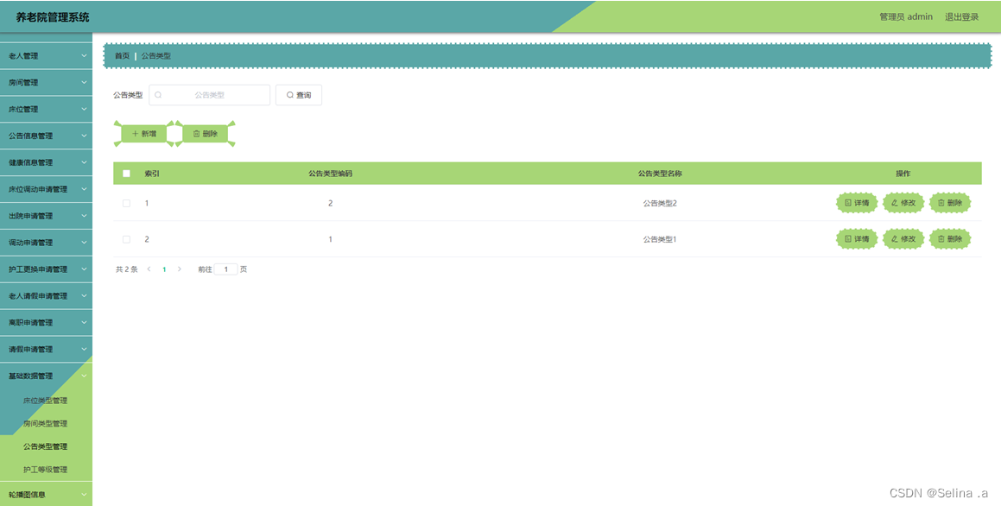This screenshot has height=506, width=1001.
Task: Check the checkbox for the 公告类型1 row
Action: coord(126,239)
